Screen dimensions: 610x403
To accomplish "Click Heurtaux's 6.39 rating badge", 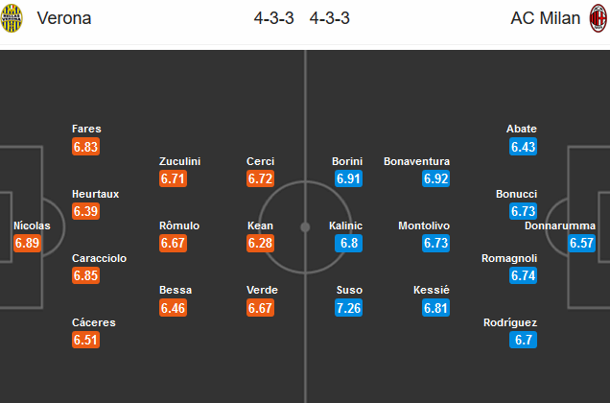I will [x=86, y=211].
